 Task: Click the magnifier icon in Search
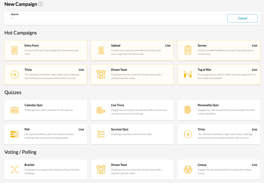pyautogui.click(x=12, y=19)
